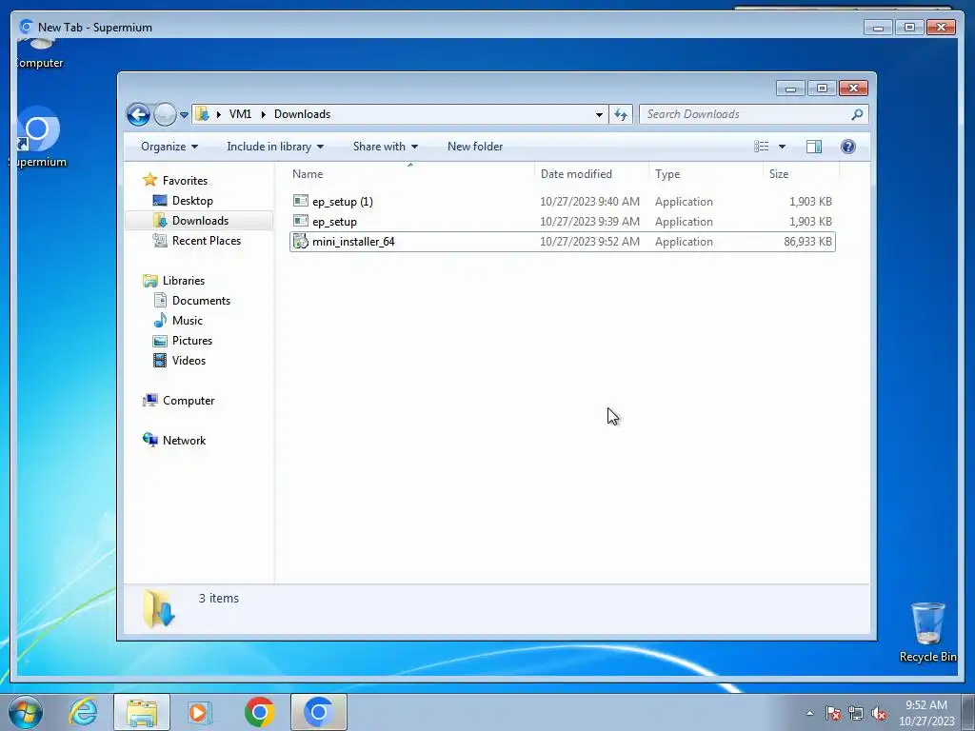Click the New folder button
The width and height of the screenshot is (975, 731).
coord(475,147)
